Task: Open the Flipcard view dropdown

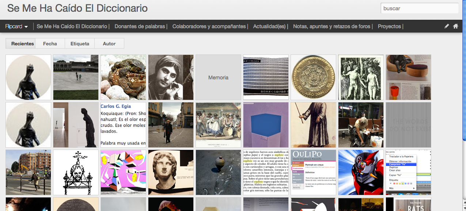Action: tap(16, 26)
